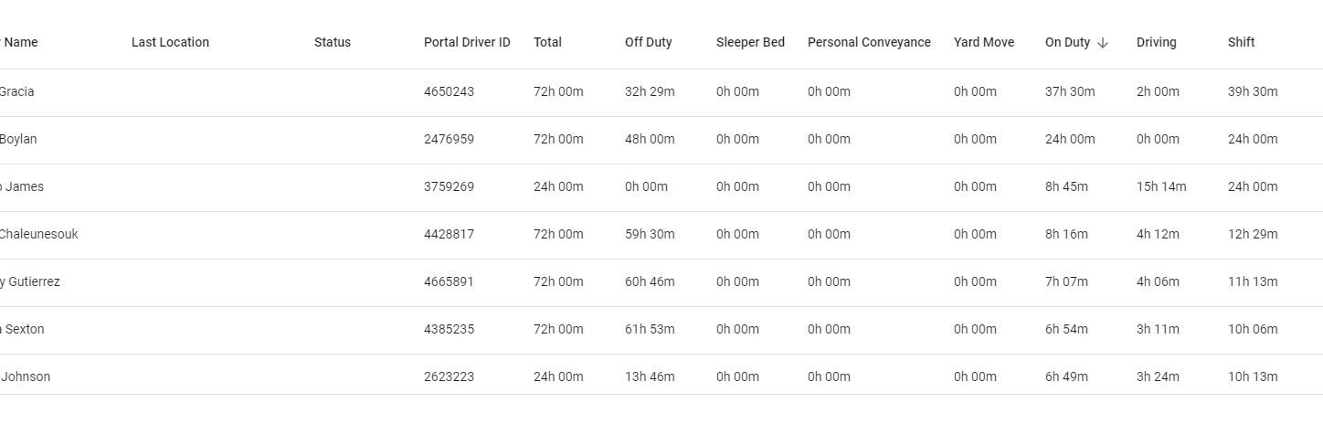Sort by Off Duty column header

pyautogui.click(x=648, y=42)
